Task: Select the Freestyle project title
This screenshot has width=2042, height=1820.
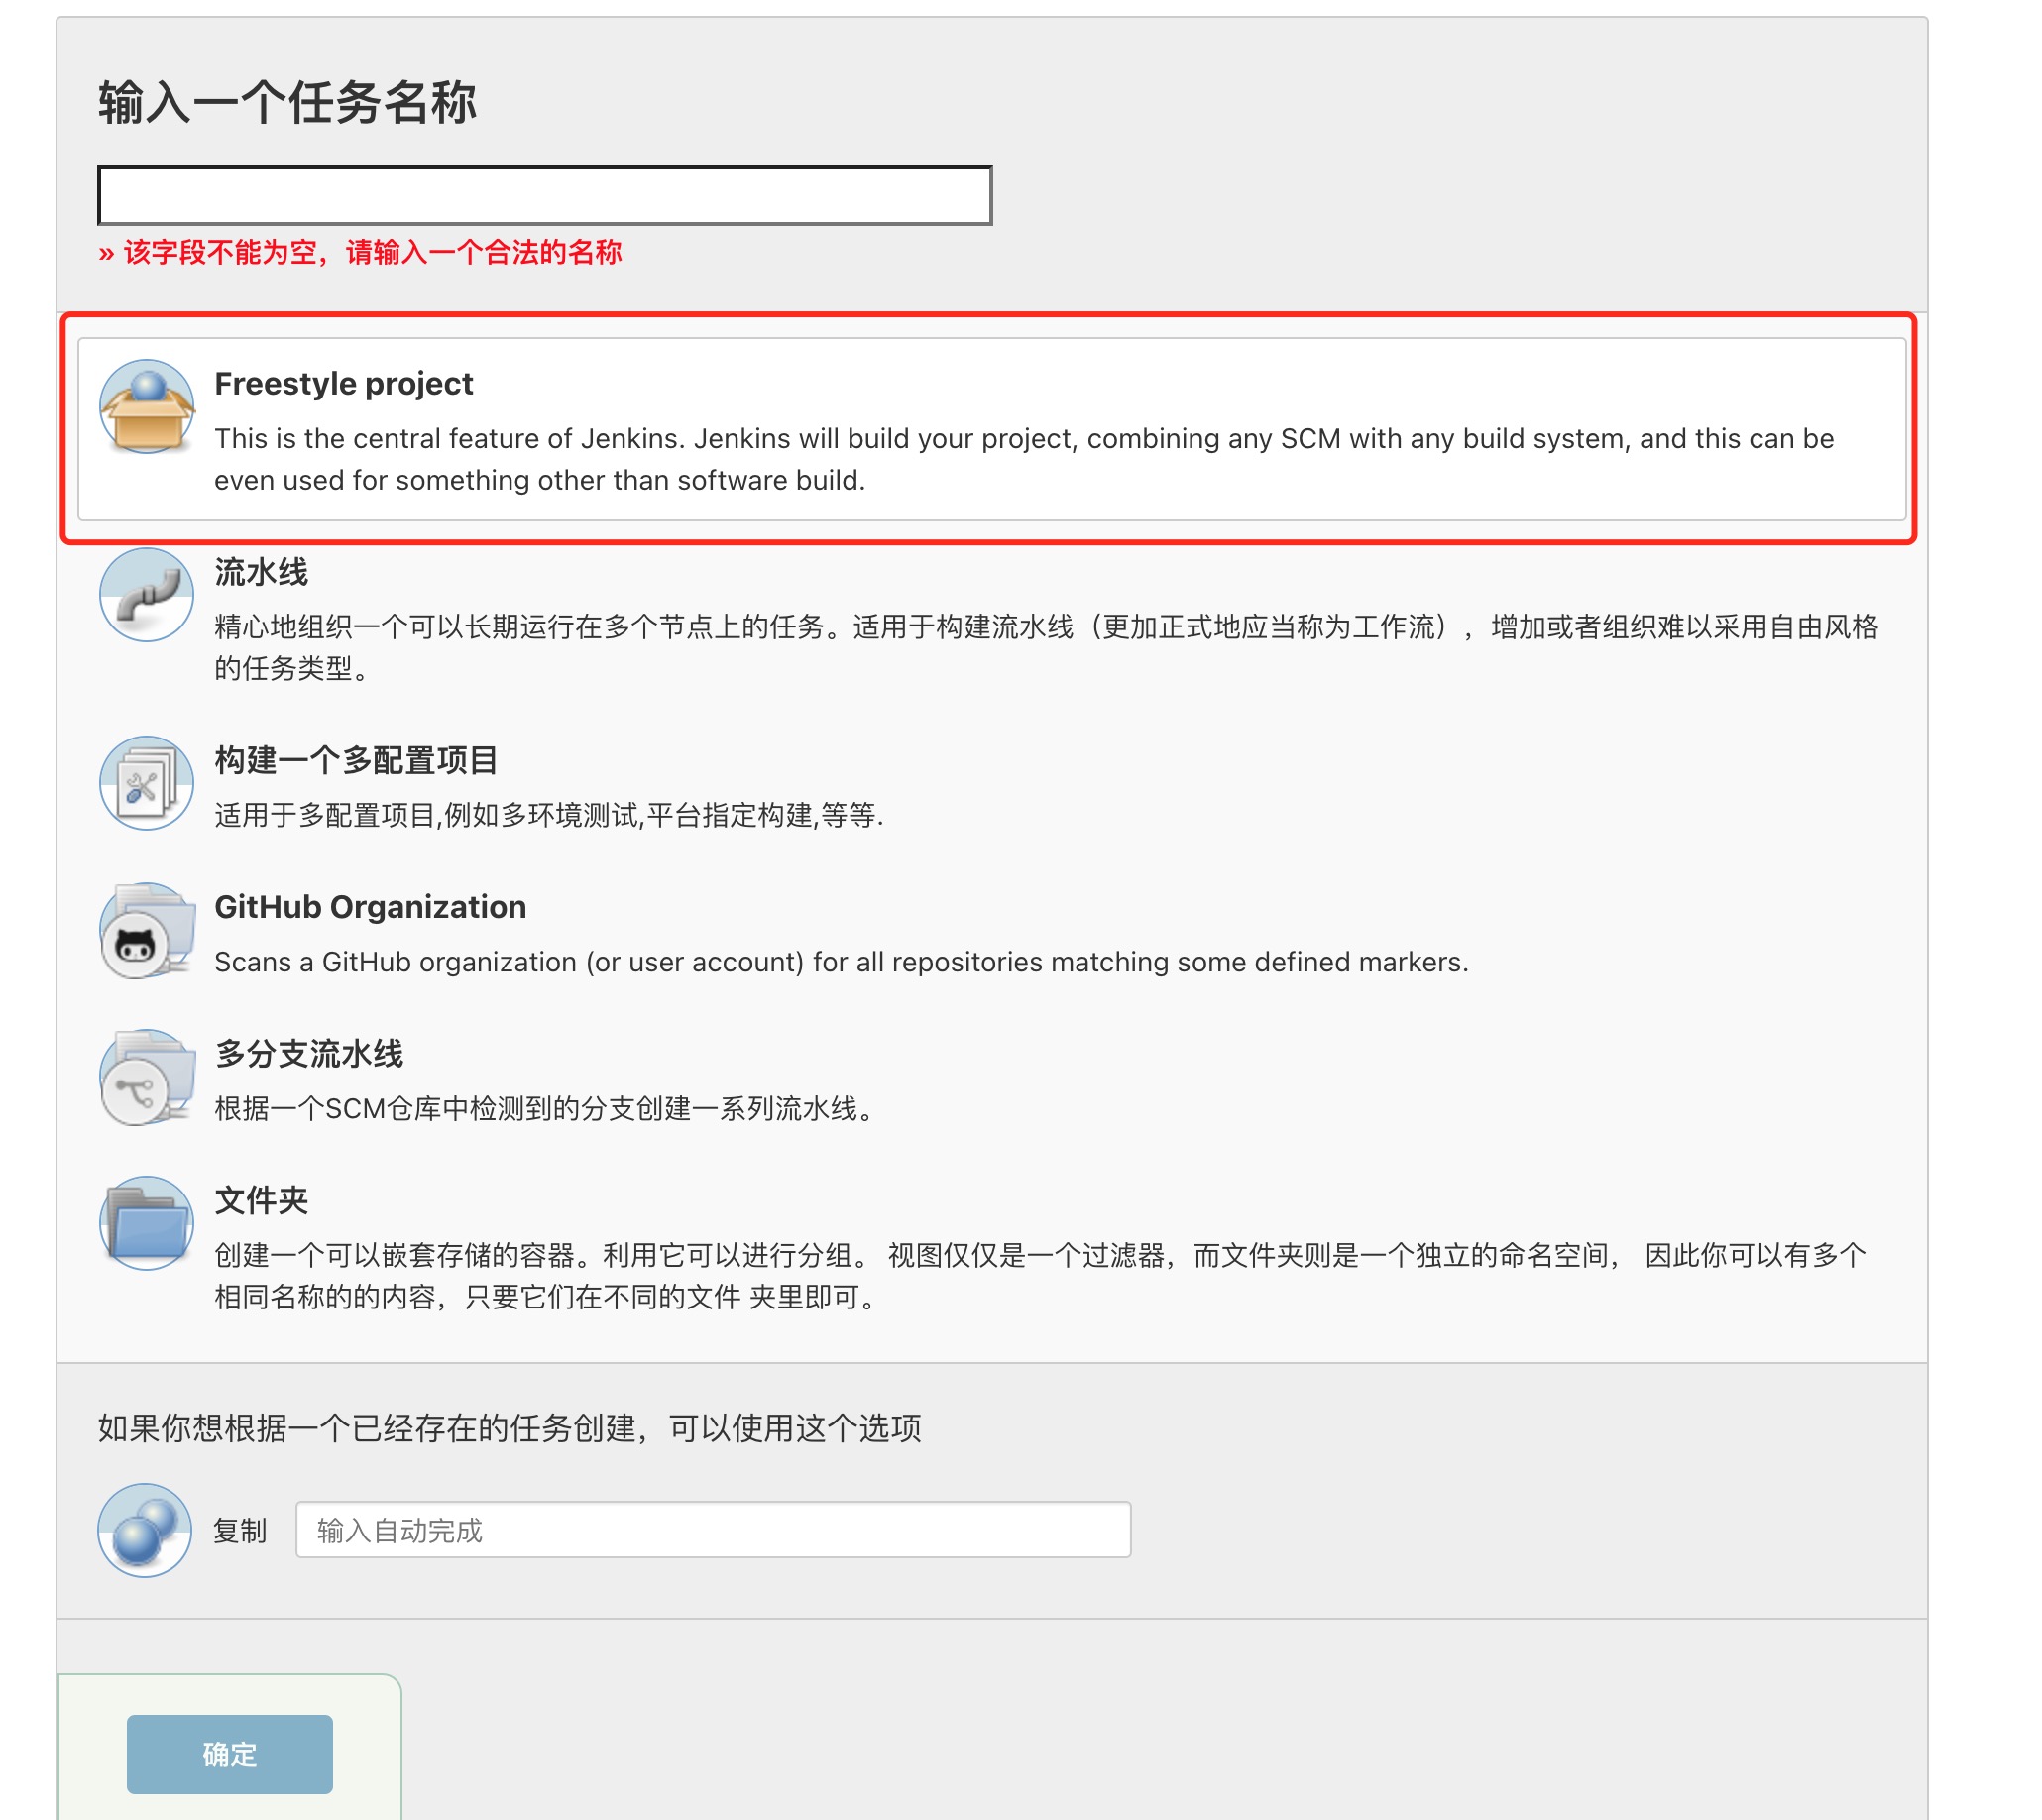Action: [x=344, y=384]
